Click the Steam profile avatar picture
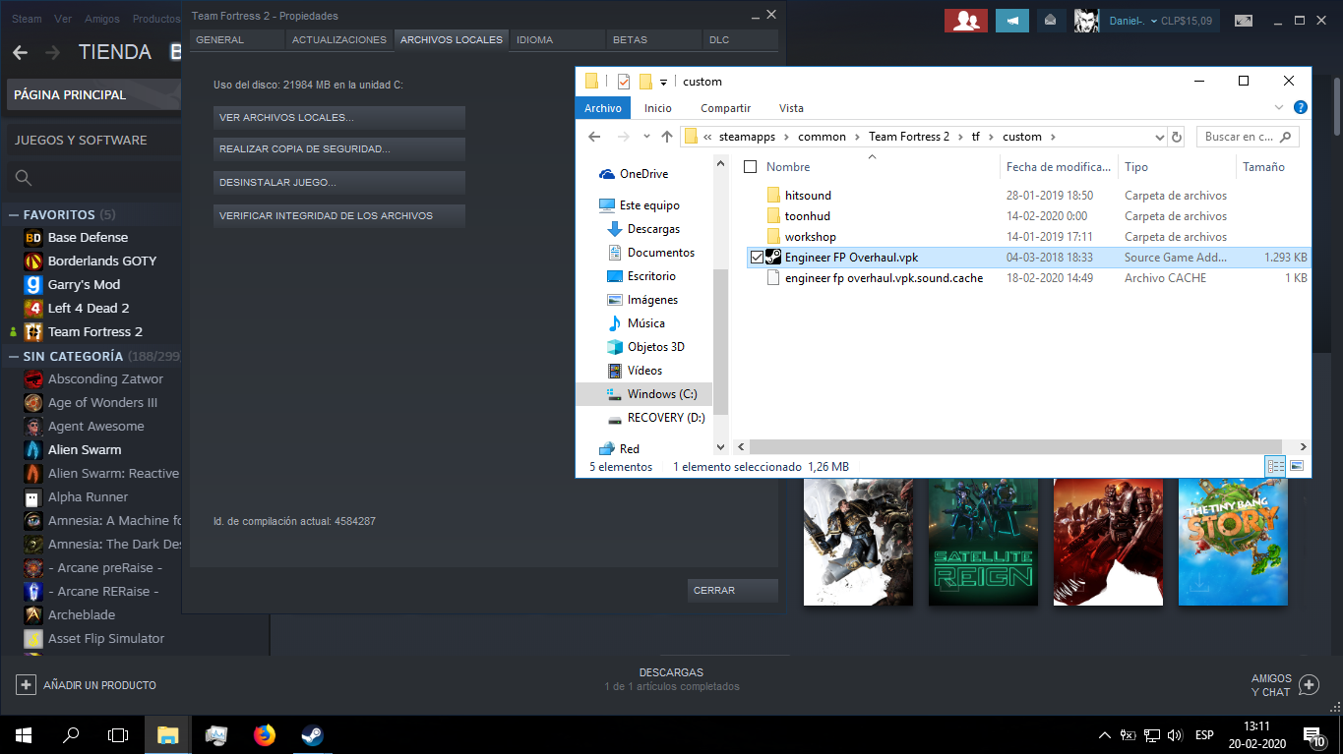 pos(1086,21)
